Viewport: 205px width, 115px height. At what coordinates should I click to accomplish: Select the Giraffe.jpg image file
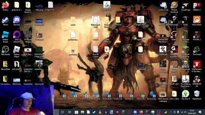163,50
